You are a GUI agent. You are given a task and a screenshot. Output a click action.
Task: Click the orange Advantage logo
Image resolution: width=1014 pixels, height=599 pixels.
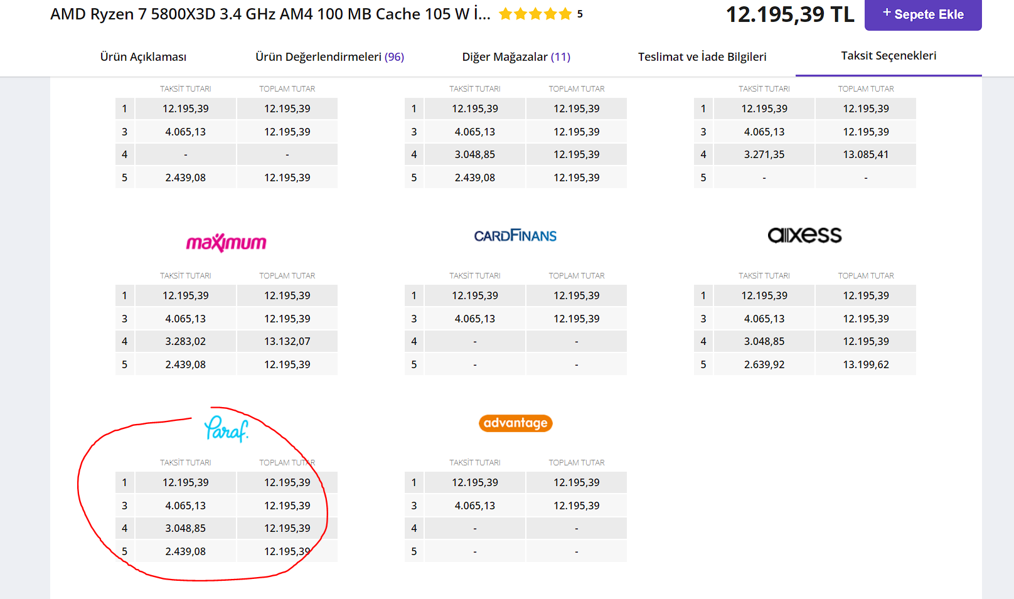[x=515, y=423]
